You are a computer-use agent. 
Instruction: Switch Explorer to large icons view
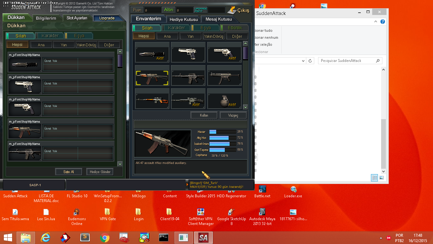tap(381, 178)
